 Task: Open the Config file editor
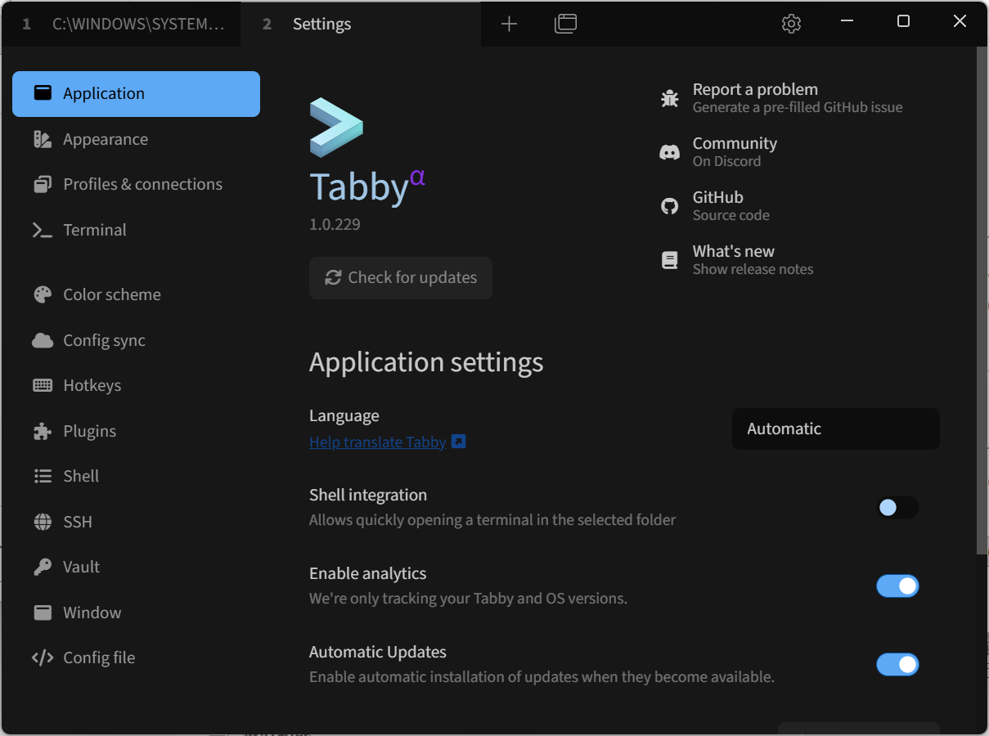(x=99, y=657)
